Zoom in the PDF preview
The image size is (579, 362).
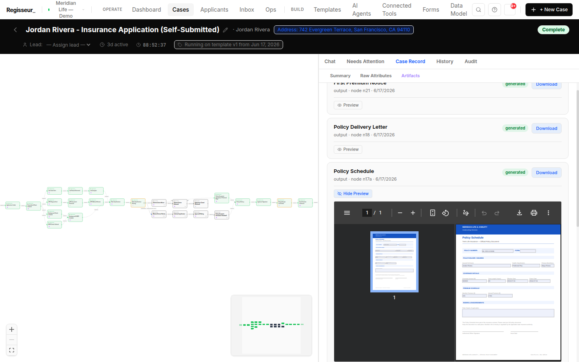(413, 213)
